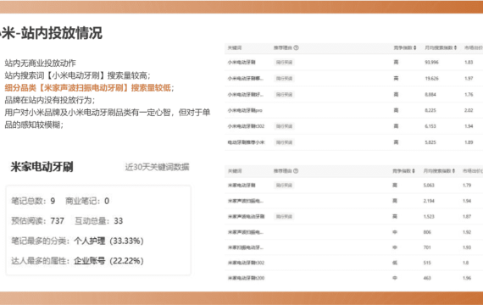Click the market bid value 2.02
This screenshot has height=305, width=483.
coord(469,110)
